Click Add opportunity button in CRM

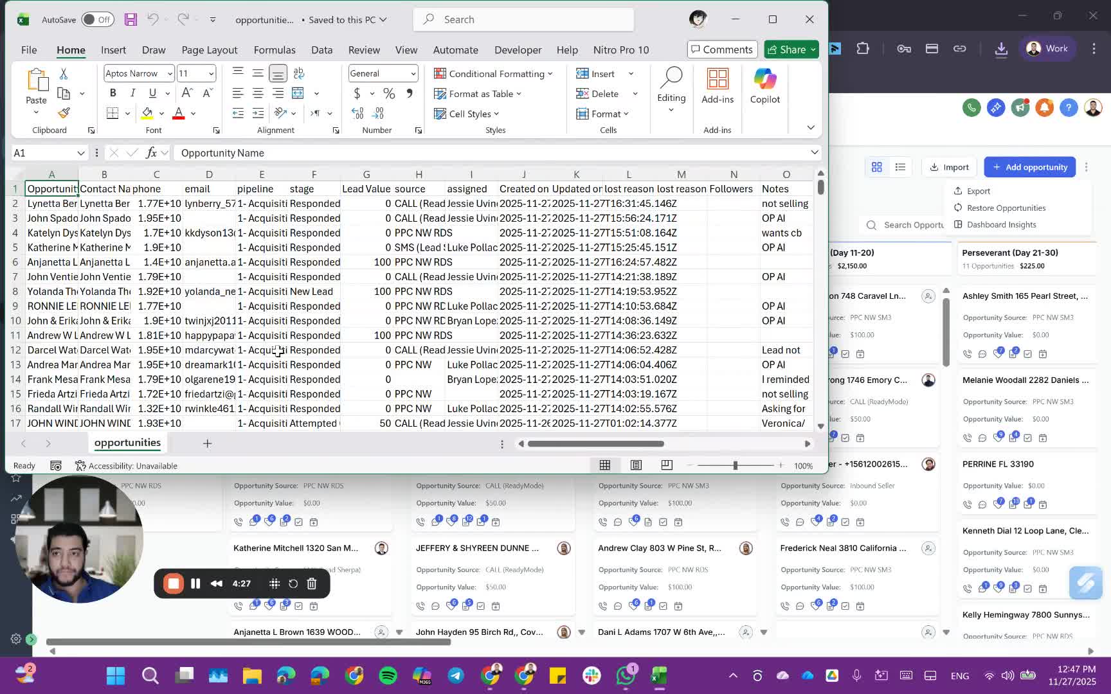[x=1029, y=167]
